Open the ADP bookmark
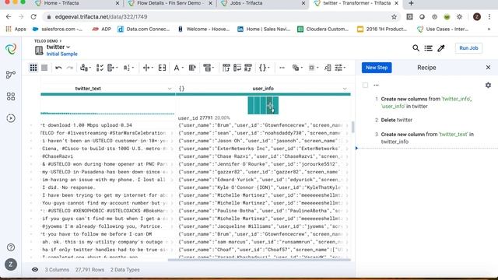 [101, 30]
